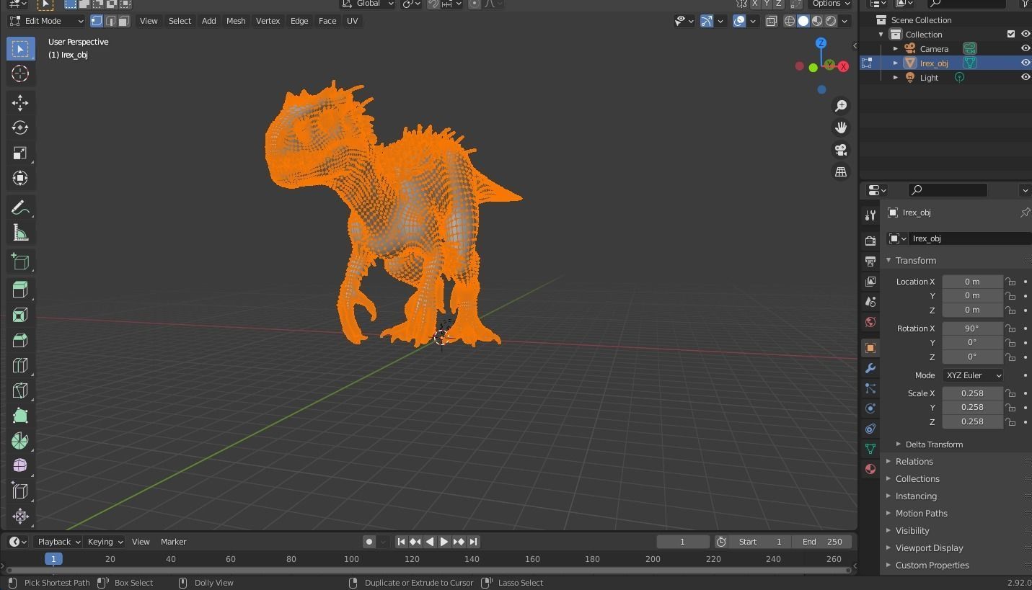Toggle the camera view icon
1032x590 pixels.
click(841, 150)
